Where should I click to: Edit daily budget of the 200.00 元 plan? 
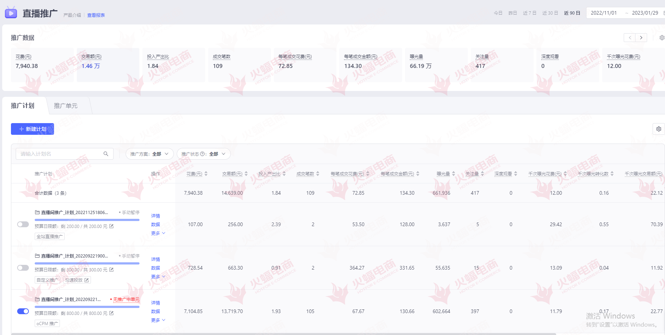tap(112, 226)
